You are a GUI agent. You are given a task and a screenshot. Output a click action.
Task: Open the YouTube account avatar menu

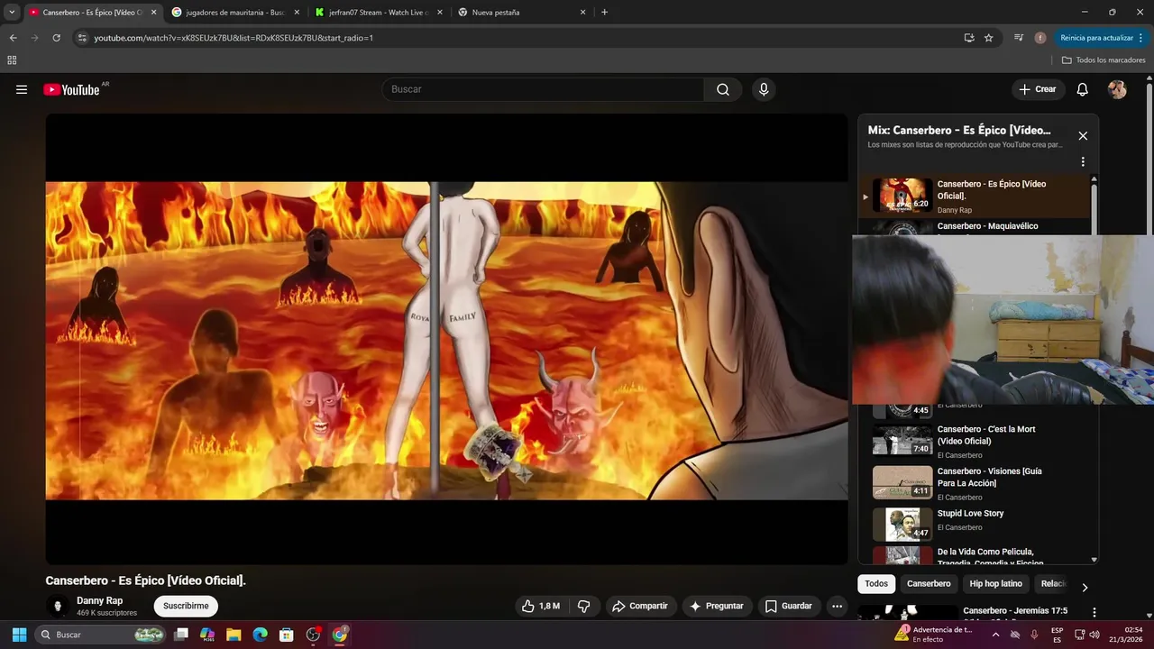point(1117,89)
